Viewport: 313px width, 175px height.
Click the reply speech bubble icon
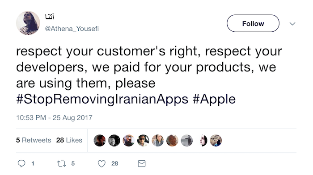21,163
